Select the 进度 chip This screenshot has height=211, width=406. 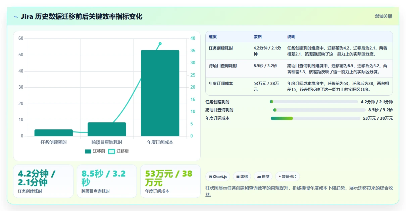tap(263, 177)
